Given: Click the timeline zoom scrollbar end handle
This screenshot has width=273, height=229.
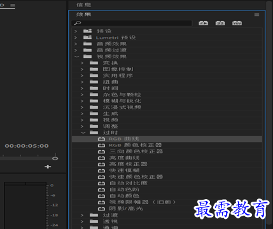Looking at the screenshot, I should pyautogui.click(x=55, y=158).
